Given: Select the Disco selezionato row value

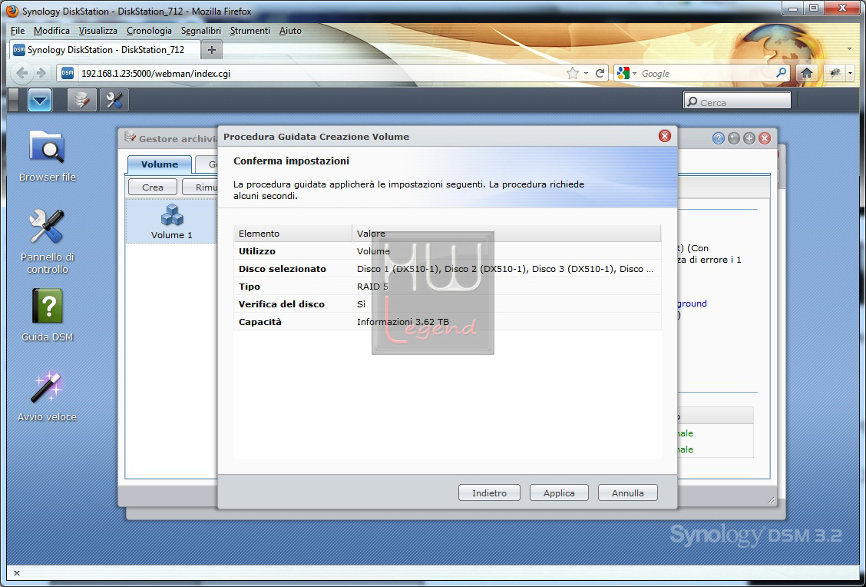Looking at the screenshot, I should click(505, 269).
